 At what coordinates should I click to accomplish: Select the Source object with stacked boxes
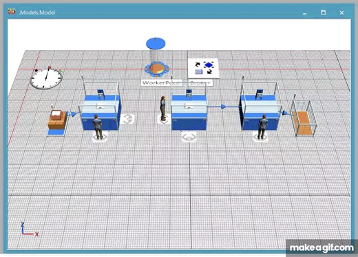point(58,122)
